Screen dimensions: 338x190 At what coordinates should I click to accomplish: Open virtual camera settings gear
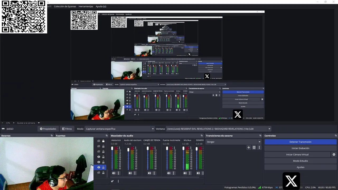click(334, 155)
